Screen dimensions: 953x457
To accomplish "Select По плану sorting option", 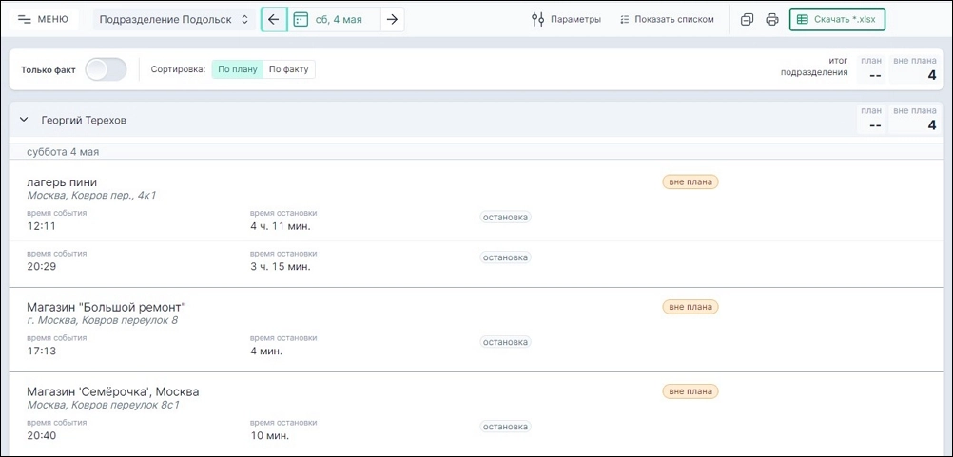I will click(x=237, y=69).
